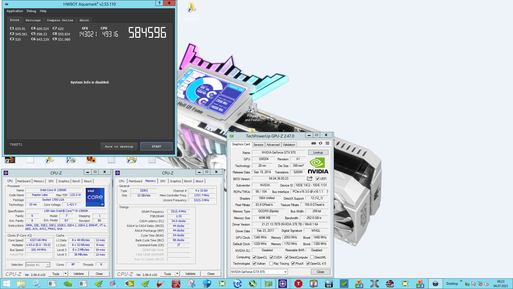This screenshot has width=513, height=289.
Task: Click the NVIDIA logo in GPU-Z
Action: pos(318,166)
